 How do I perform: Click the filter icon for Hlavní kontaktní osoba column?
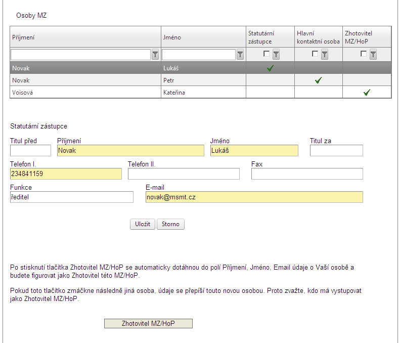click(x=325, y=54)
